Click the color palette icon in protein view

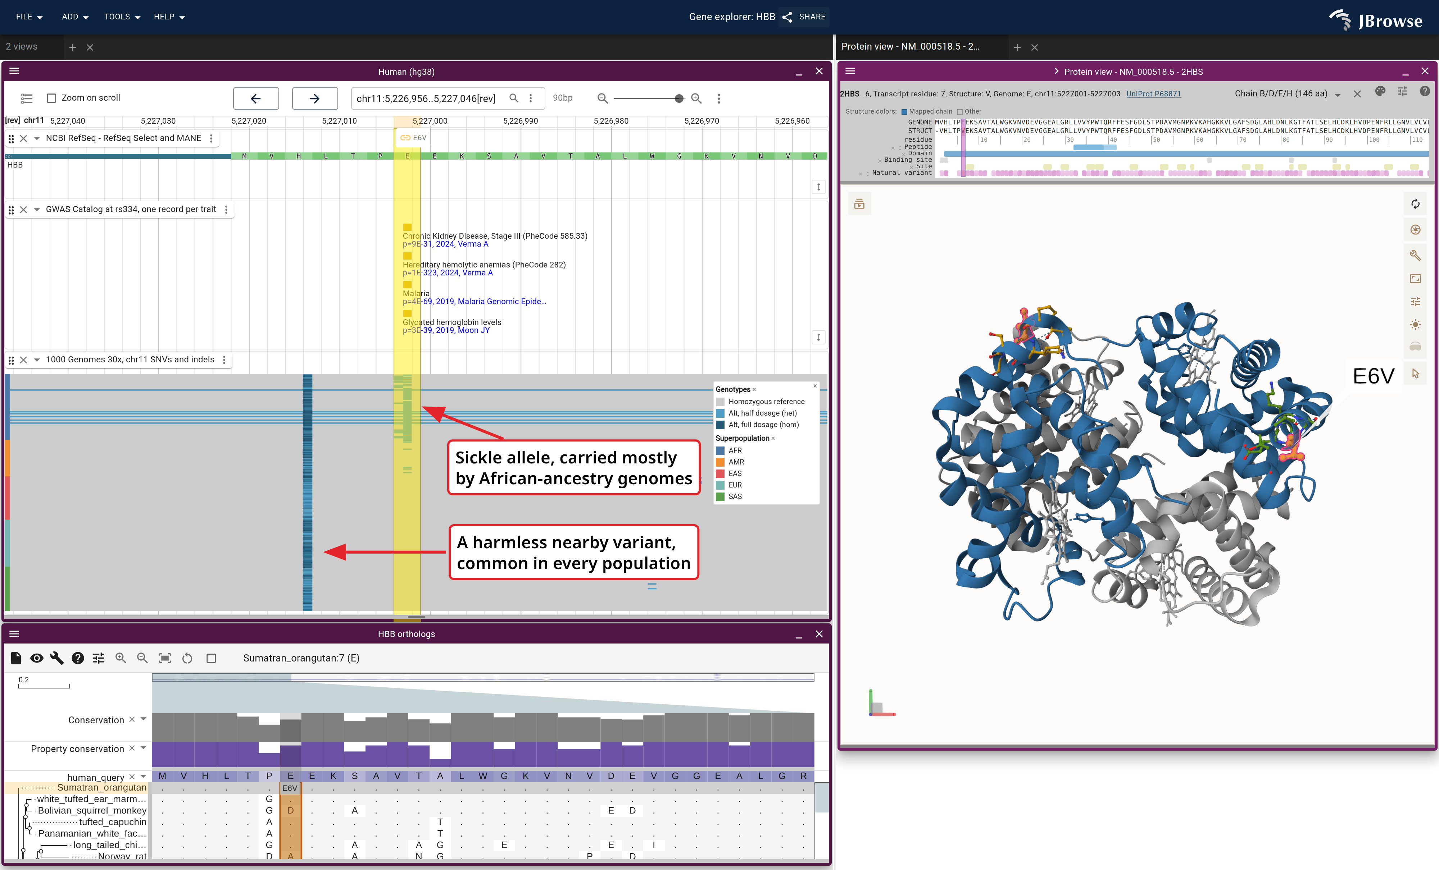coord(1380,92)
